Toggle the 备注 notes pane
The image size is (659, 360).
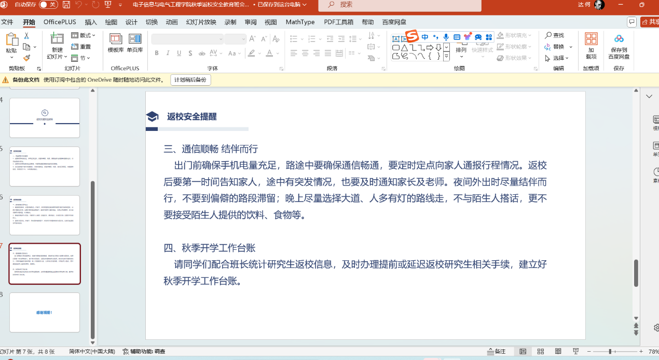click(497, 352)
